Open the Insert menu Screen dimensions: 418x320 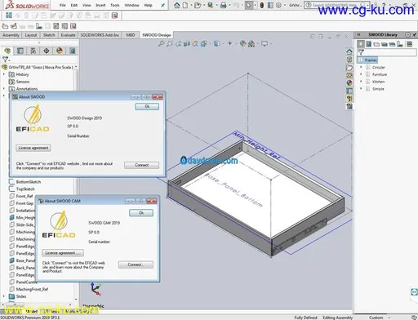click(100, 5)
